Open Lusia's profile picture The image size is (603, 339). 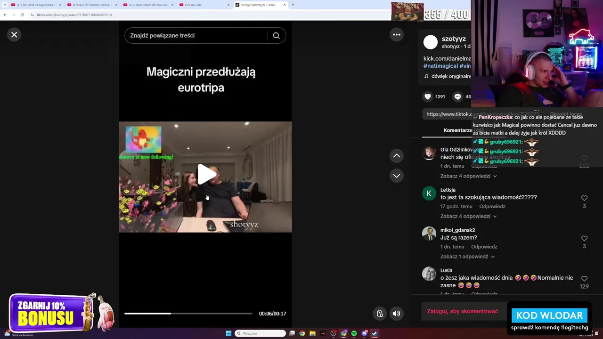[x=429, y=274]
